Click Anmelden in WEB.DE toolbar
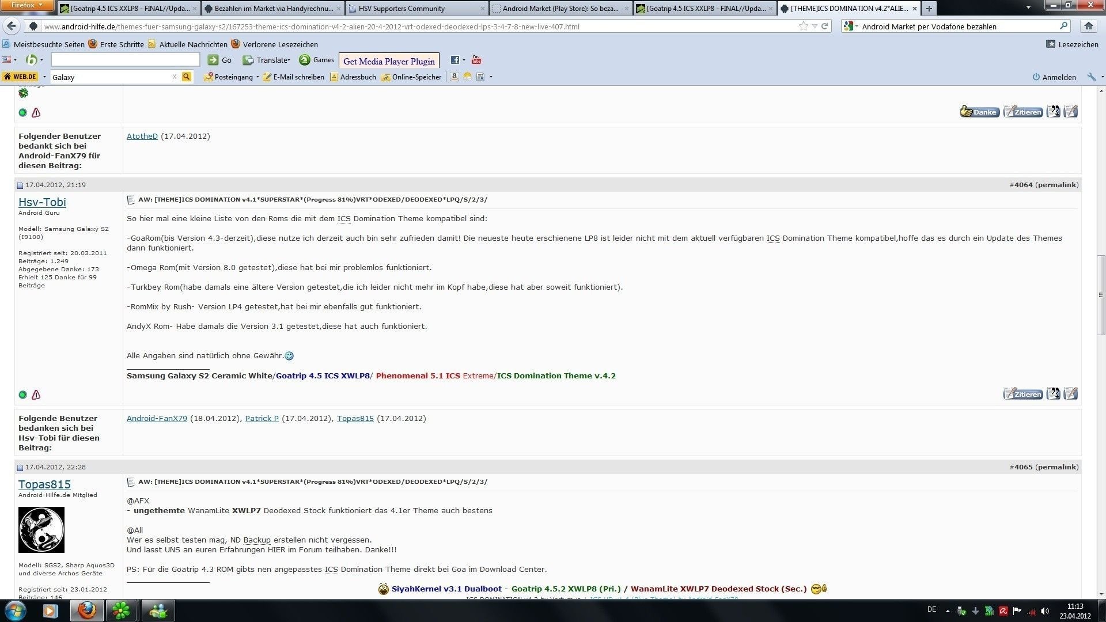Screen dimensions: 1106x622 pyautogui.click(x=1054, y=77)
